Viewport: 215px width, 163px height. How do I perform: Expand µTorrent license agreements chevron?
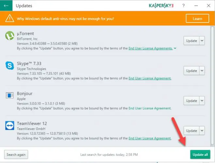tap(175, 48)
